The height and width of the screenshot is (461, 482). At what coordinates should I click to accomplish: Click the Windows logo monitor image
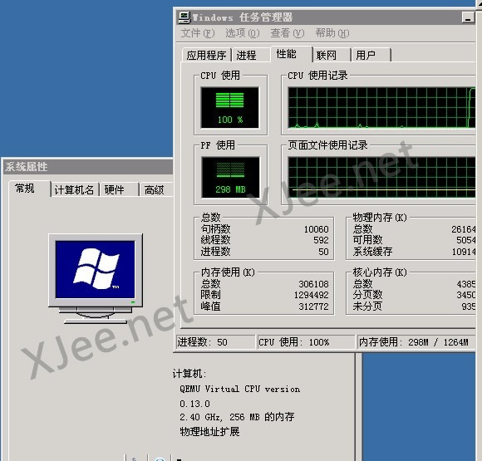pyautogui.click(x=96, y=279)
